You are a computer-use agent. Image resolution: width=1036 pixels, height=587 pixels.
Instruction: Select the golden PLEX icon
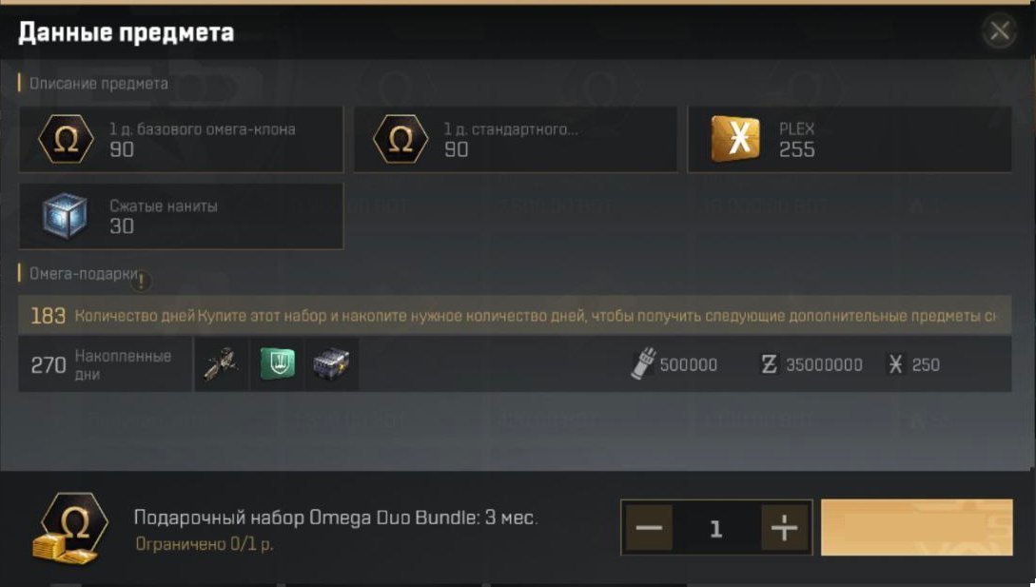(x=735, y=139)
